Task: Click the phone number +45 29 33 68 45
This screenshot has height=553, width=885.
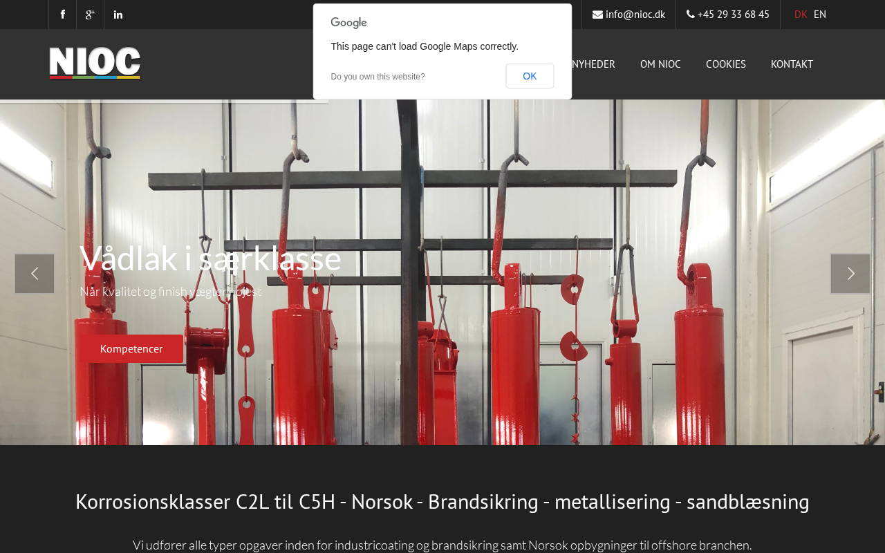Action: 734,15
